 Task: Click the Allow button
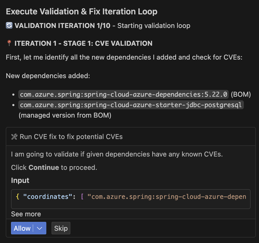coord(22,228)
